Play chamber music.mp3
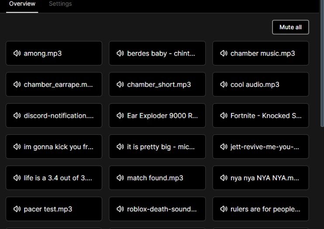The image size is (324, 229). (261, 53)
